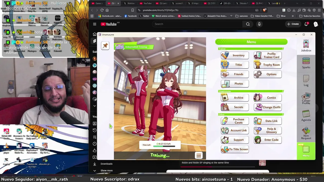Click the Brave Shields icon

pos(265,10)
